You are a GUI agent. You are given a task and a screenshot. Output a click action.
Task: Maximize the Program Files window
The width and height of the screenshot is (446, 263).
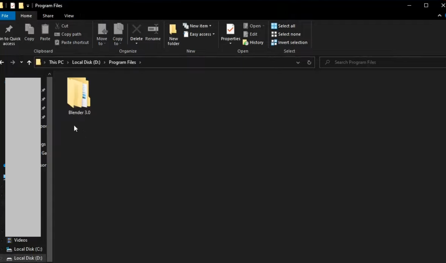tap(426, 5)
